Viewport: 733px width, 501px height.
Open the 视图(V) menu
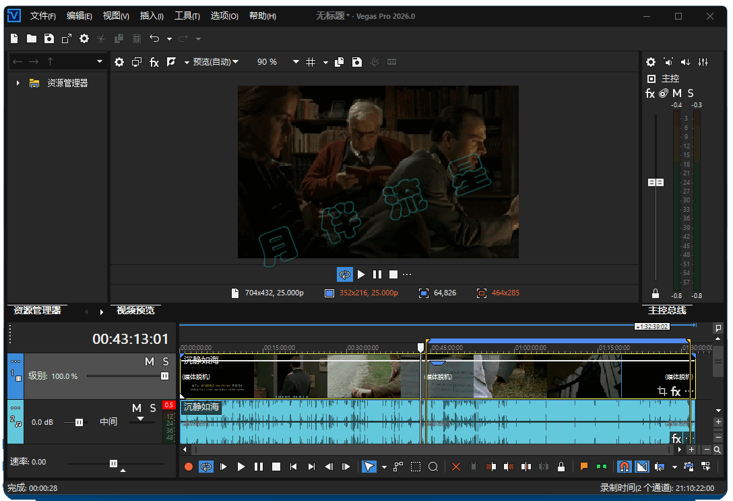coord(115,16)
